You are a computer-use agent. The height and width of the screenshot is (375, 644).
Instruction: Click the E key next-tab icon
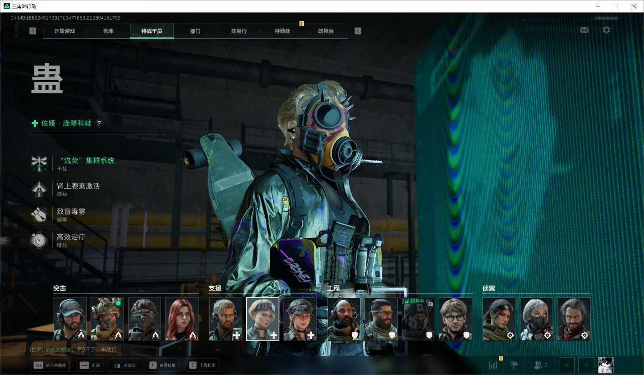(358, 31)
